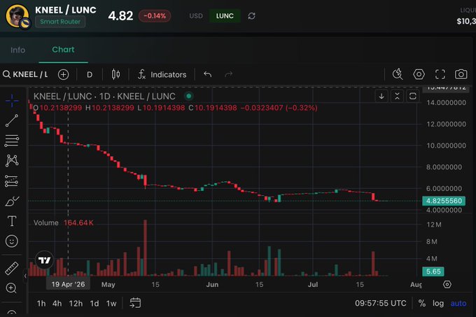
Task: Open the horizontal lines tool group
Action: [12, 141]
